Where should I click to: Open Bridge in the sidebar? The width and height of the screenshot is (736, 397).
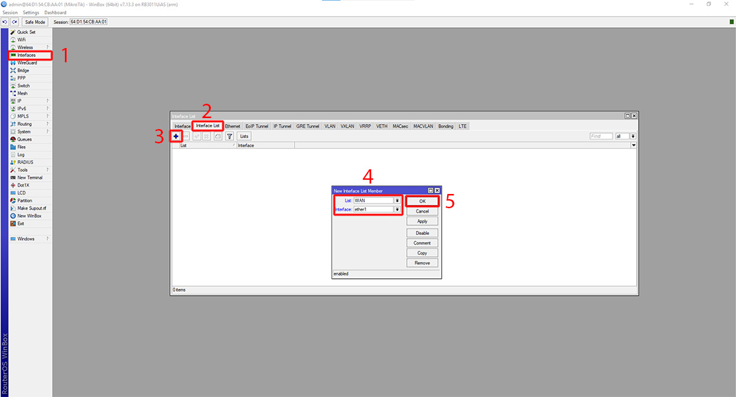coord(31,71)
